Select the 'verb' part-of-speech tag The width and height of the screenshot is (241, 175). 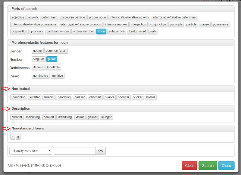[153, 31]
